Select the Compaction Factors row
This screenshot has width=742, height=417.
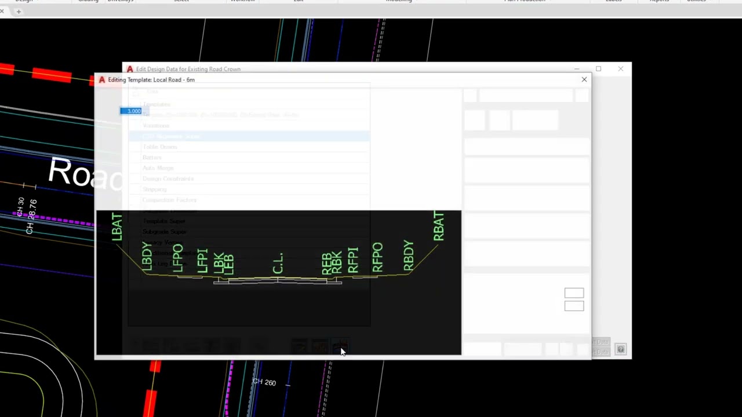pos(249,200)
